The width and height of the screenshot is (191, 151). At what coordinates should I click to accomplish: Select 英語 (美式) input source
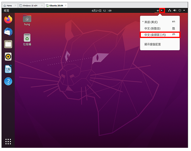(x=160, y=22)
